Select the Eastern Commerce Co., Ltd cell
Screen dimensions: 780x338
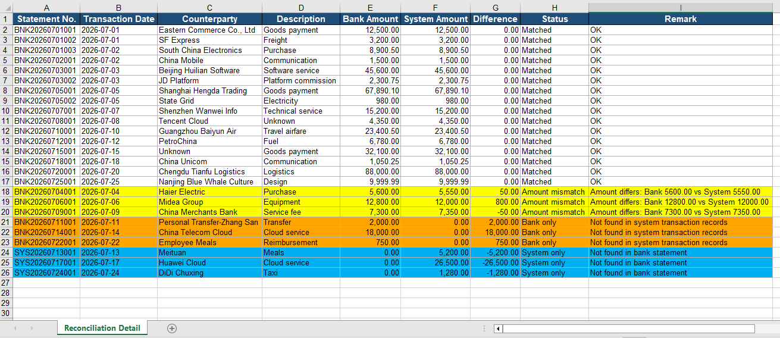[x=209, y=30]
